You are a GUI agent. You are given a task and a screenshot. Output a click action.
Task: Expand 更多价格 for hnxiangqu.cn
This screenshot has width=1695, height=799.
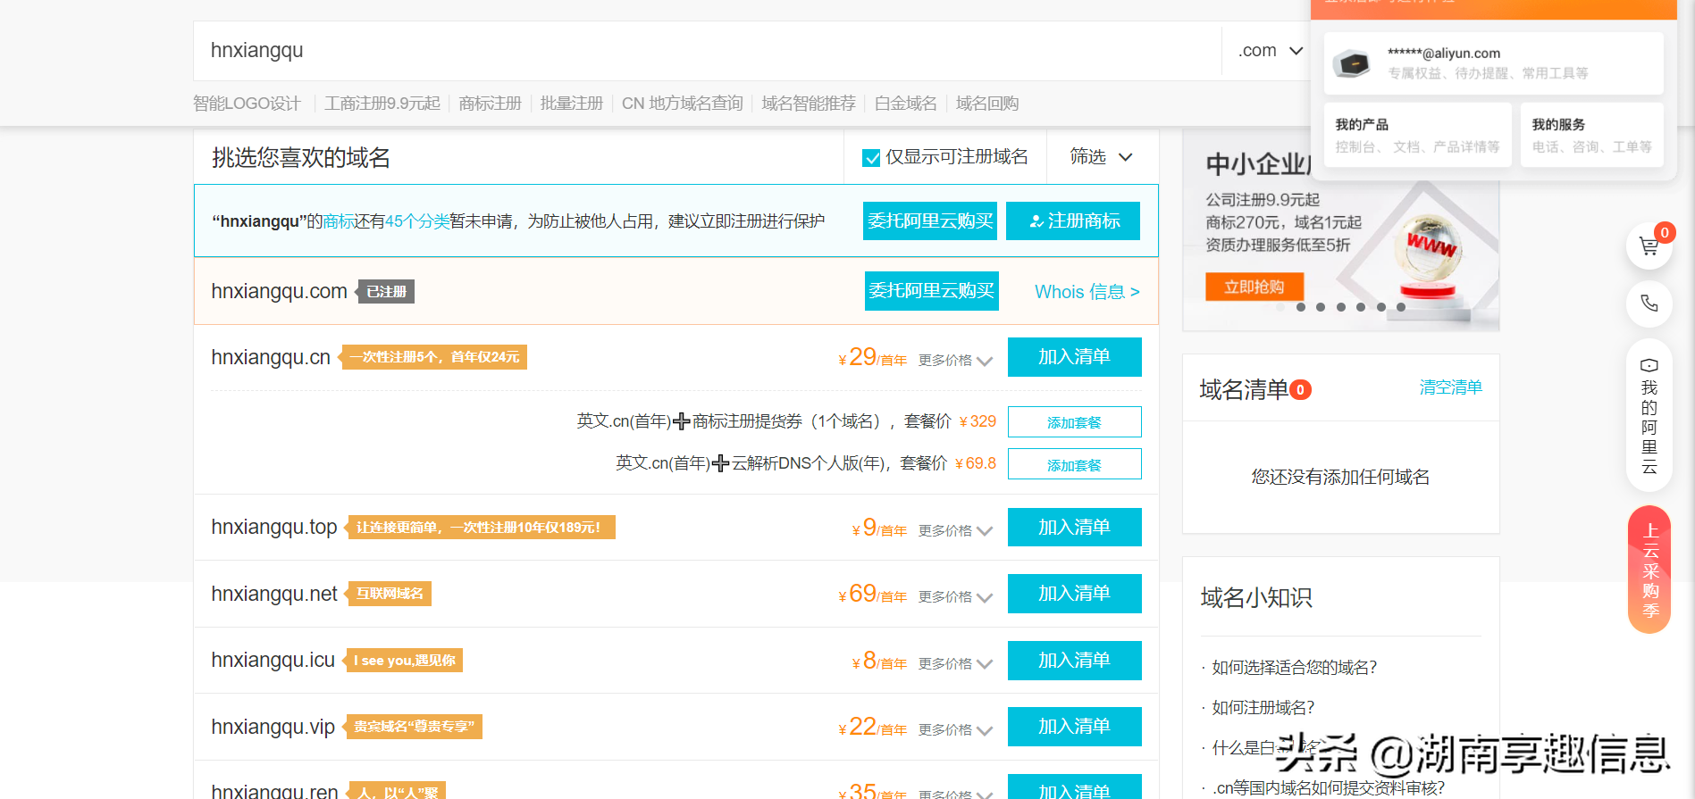point(955,360)
